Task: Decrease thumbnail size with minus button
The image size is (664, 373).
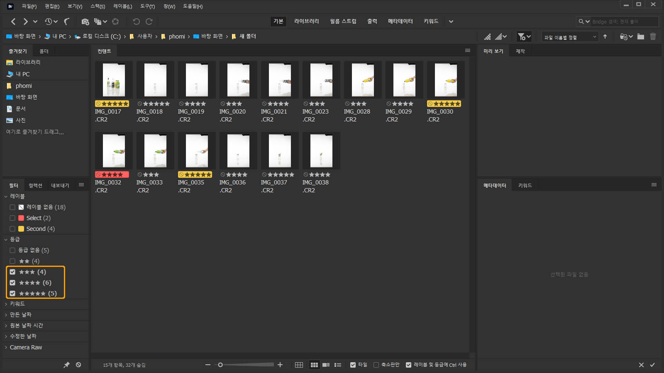Action: coord(208,365)
